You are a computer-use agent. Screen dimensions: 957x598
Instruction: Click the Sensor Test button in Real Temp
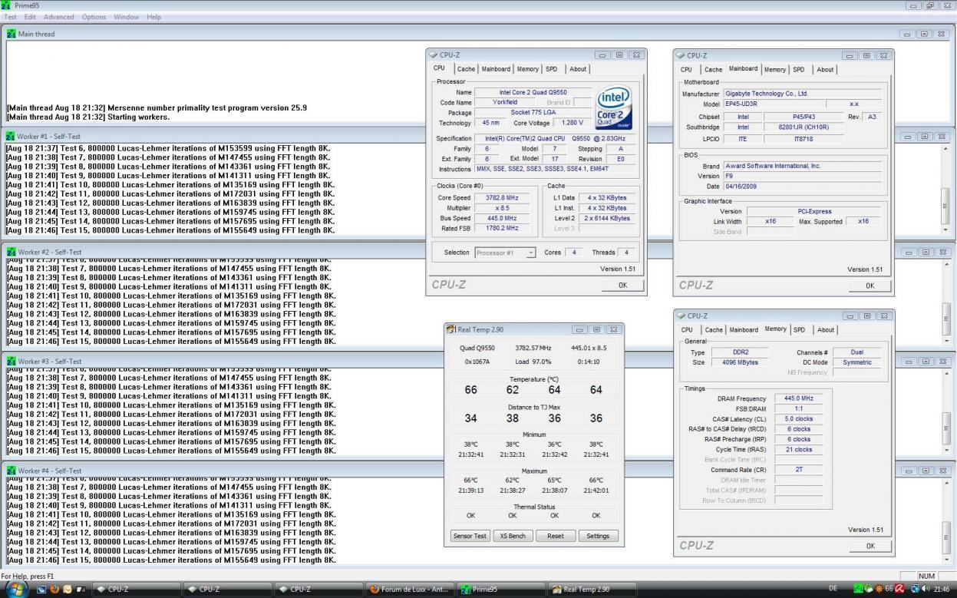(x=470, y=536)
